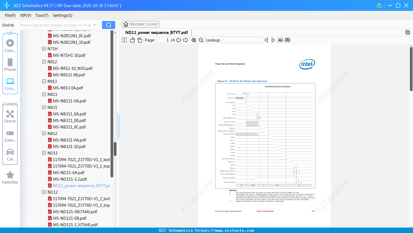Rotate the page clockwise
Screen dimensions: 413x233
coord(140,40)
